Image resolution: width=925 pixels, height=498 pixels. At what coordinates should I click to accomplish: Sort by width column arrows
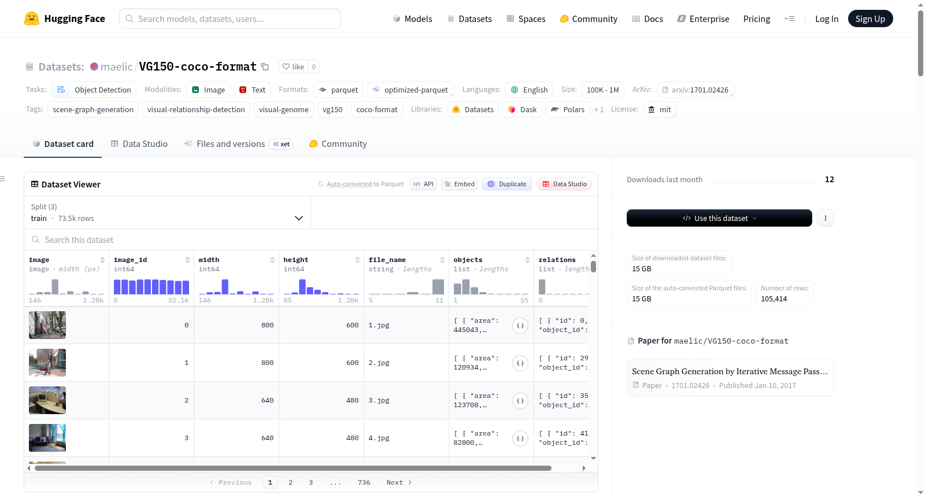point(272,260)
